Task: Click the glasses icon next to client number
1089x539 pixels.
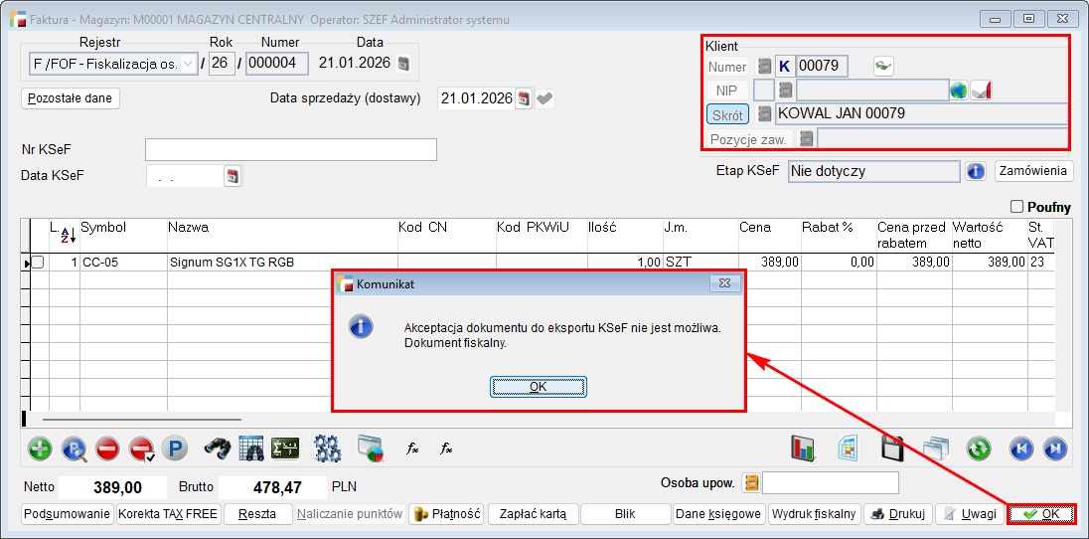Action: 883,67
